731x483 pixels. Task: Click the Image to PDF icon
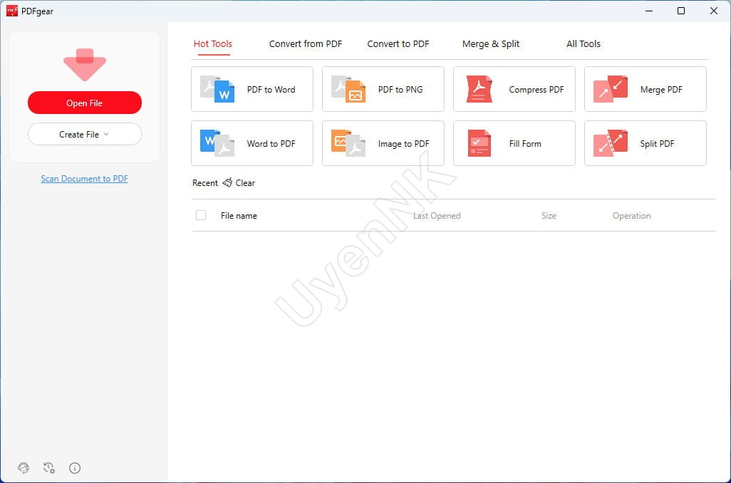pos(348,143)
